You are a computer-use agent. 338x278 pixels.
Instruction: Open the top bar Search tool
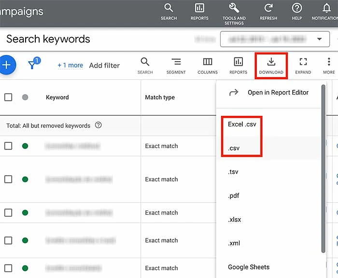click(169, 12)
